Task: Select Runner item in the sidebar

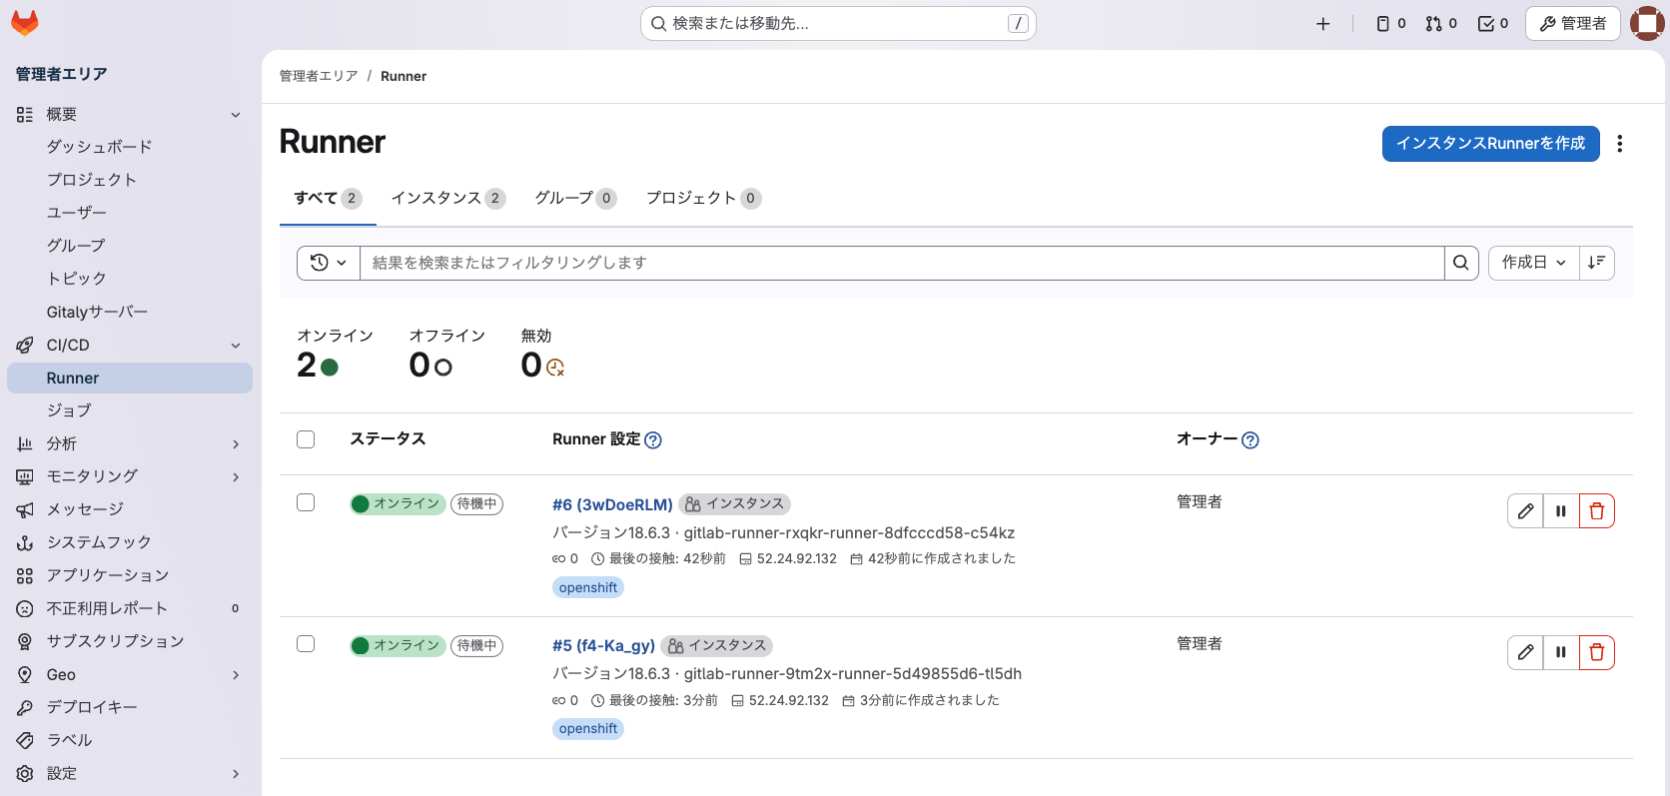Action: (x=130, y=379)
